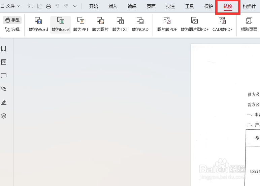The height and width of the screenshot is (186, 260).
Task: Convert PDF with 转为Word
Action: (x=38, y=25)
